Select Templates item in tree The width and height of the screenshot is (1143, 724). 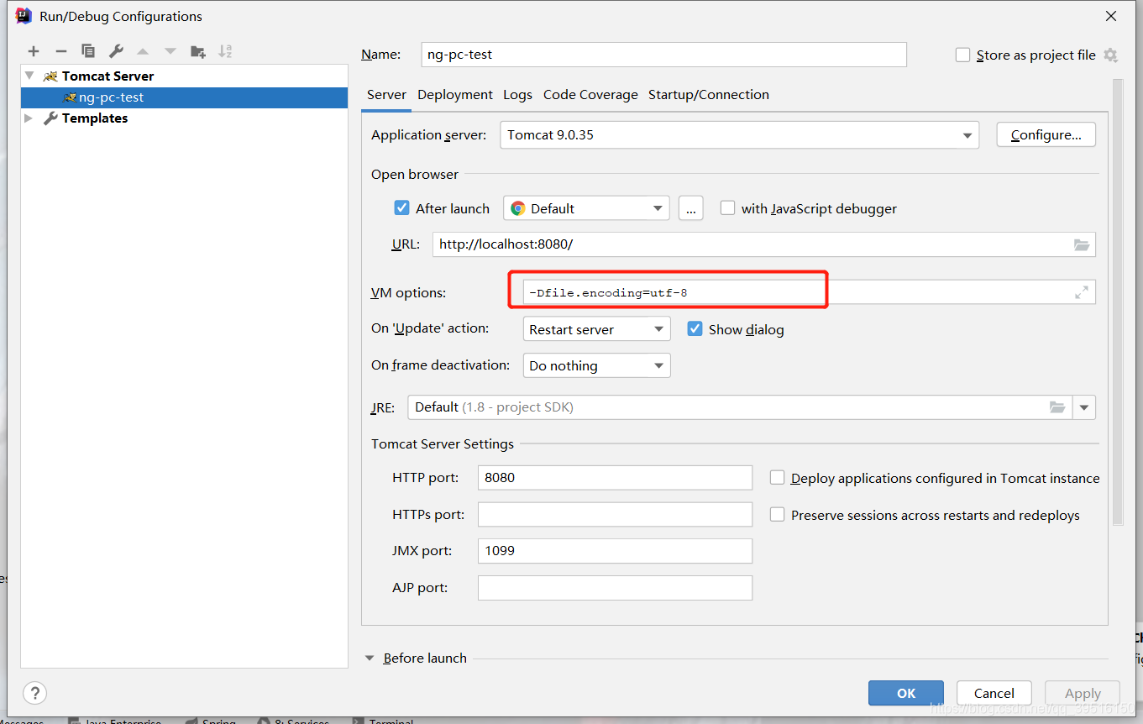click(x=95, y=118)
